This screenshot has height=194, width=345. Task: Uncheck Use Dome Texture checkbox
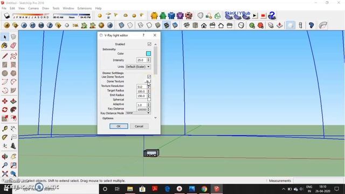pyautogui.click(x=149, y=77)
